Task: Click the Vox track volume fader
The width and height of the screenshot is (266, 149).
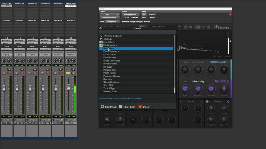Action: pos(68,87)
